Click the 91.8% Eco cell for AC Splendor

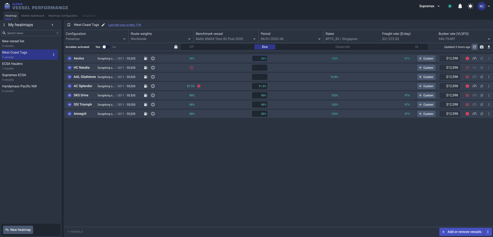click(260, 86)
